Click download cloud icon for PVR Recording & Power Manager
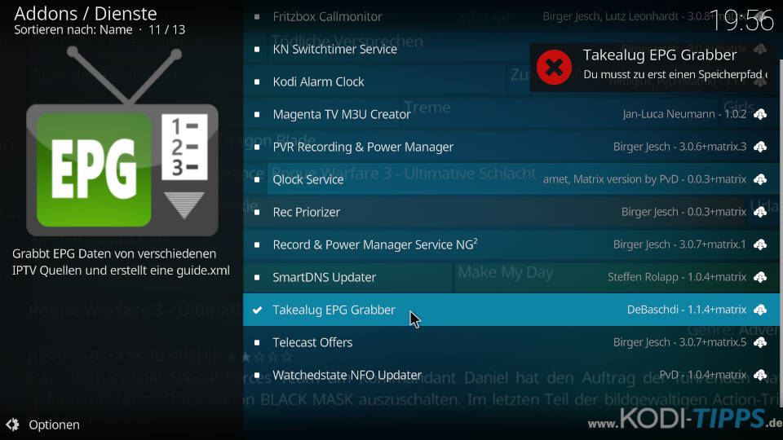Image resolution: width=783 pixels, height=440 pixels. pyautogui.click(x=760, y=147)
